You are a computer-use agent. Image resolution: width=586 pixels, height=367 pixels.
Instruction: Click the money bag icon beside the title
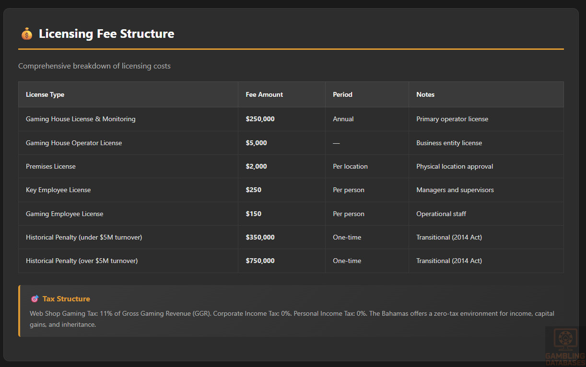[26, 34]
